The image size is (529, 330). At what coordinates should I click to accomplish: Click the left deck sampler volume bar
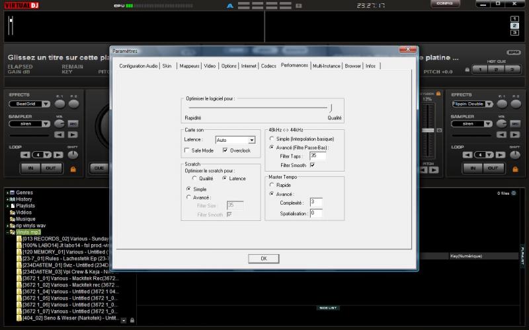(29, 136)
